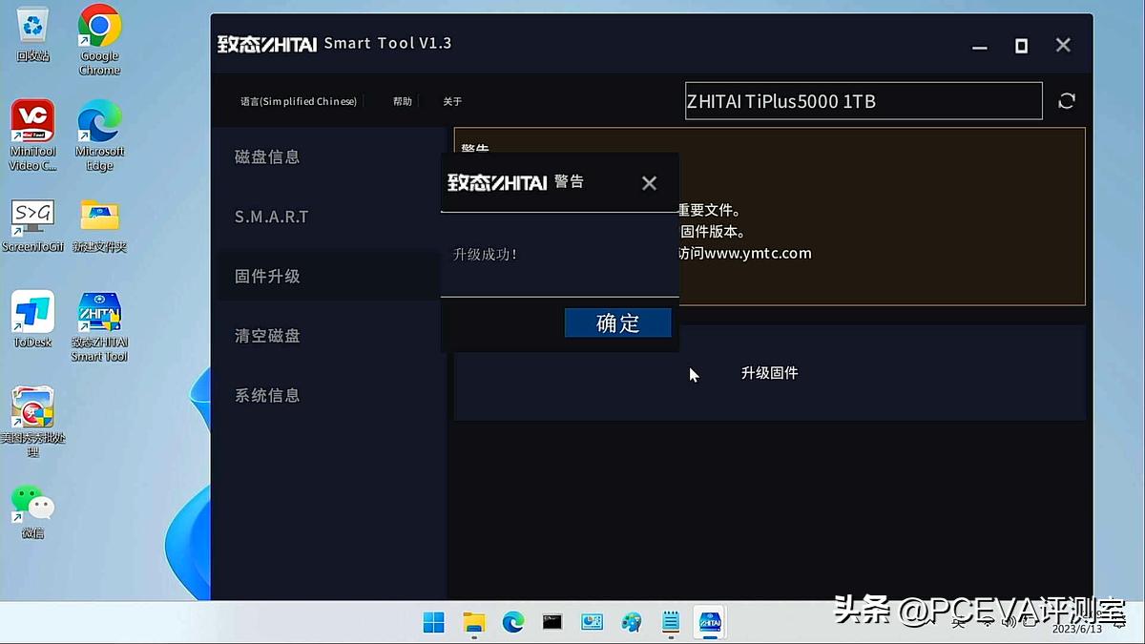1145x644 pixels.
Task: Switch to the S.M.A.R.T tab
Action: click(271, 217)
